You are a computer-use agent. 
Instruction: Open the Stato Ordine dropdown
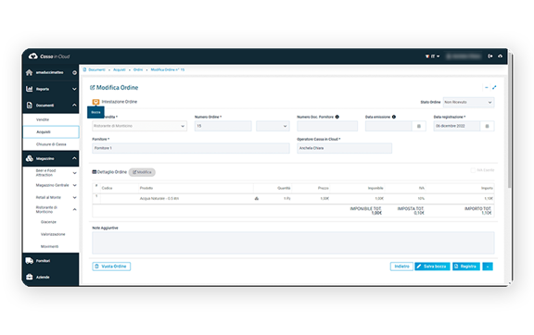click(x=468, y=102)
